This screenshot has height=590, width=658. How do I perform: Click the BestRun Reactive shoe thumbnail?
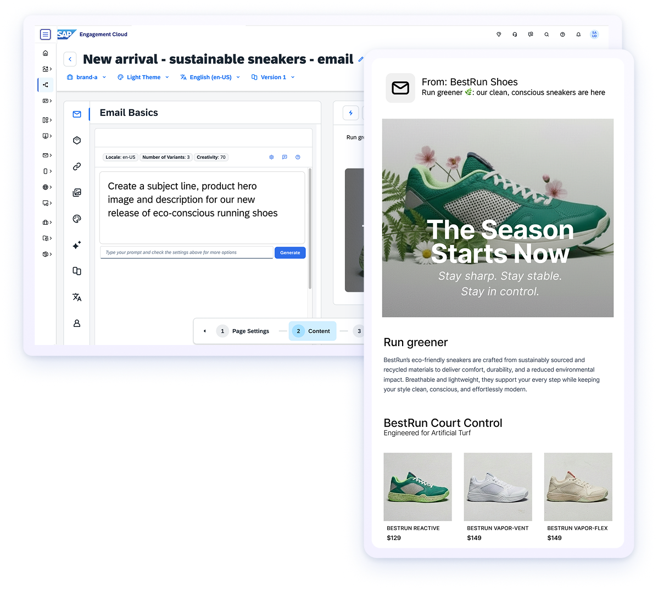pos(417,487)
